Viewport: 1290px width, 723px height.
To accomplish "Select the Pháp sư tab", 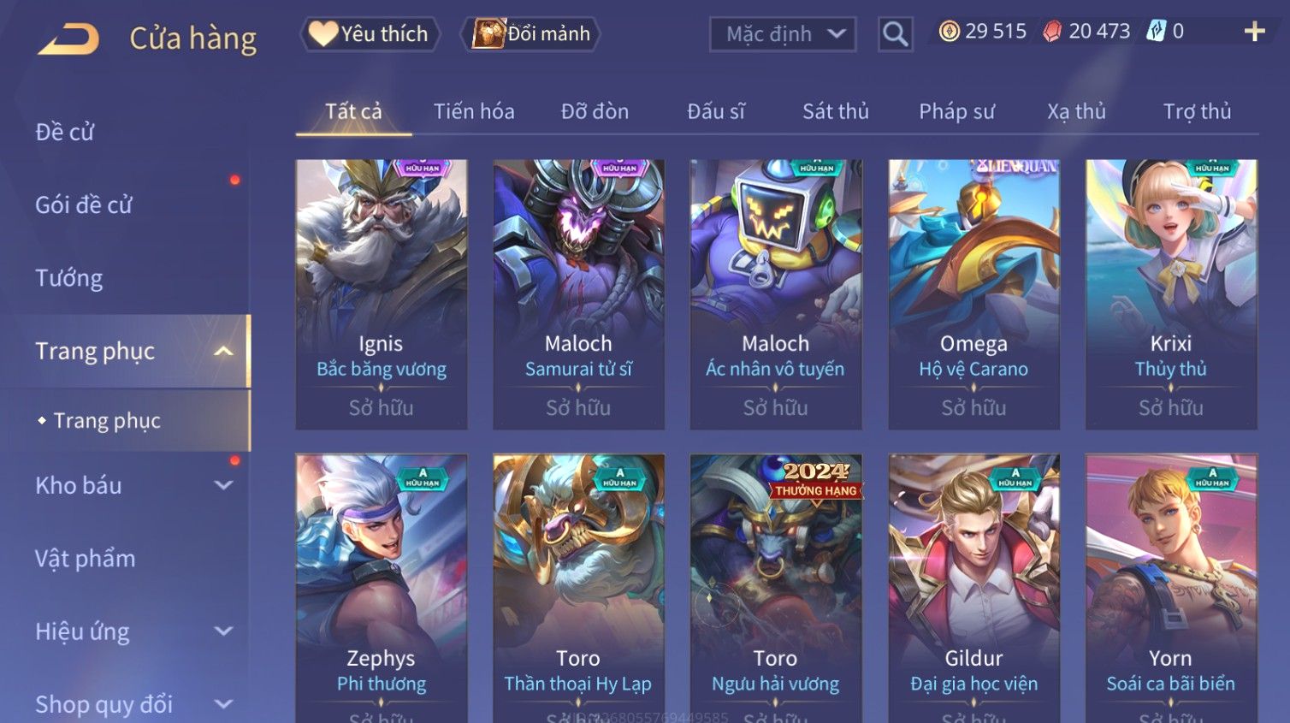I will pos(956,111).
